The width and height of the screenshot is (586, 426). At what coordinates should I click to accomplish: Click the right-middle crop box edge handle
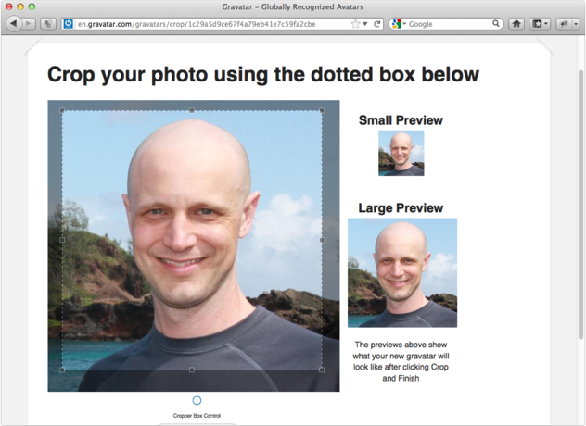[322, 240]
